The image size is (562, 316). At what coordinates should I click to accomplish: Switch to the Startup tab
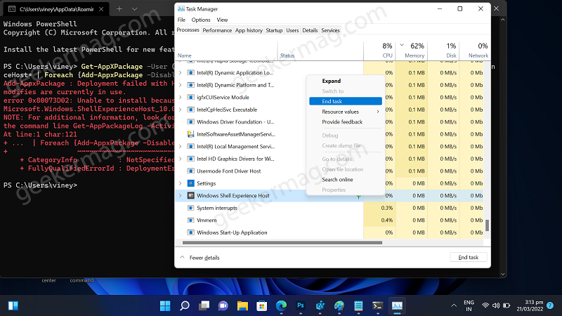pos(274,30)
